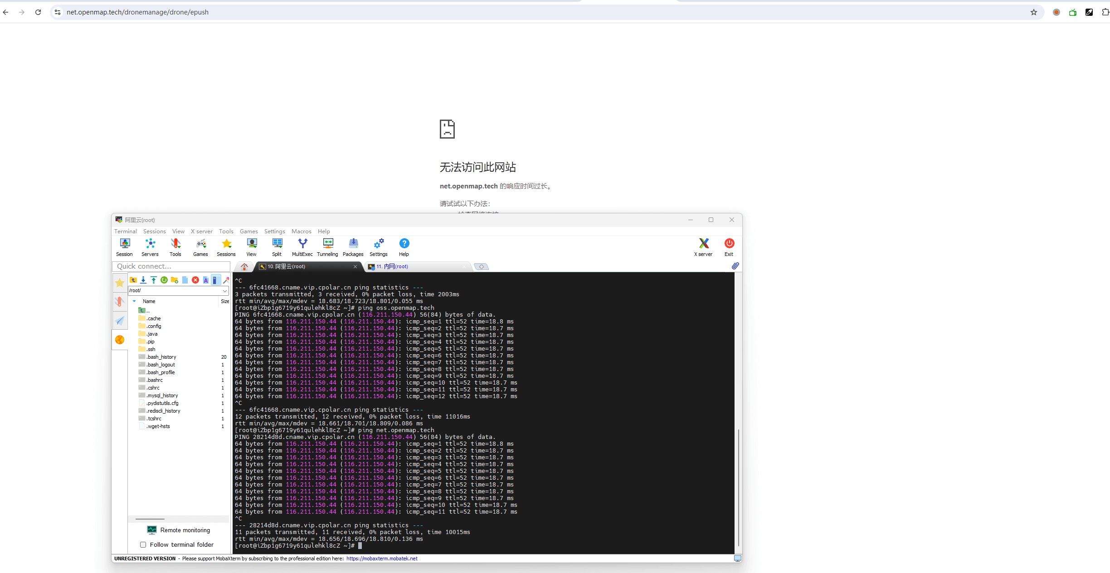Create new folder in SFTP browser
The width and height of the screenshot is (1110, 573).
[175, 280]
